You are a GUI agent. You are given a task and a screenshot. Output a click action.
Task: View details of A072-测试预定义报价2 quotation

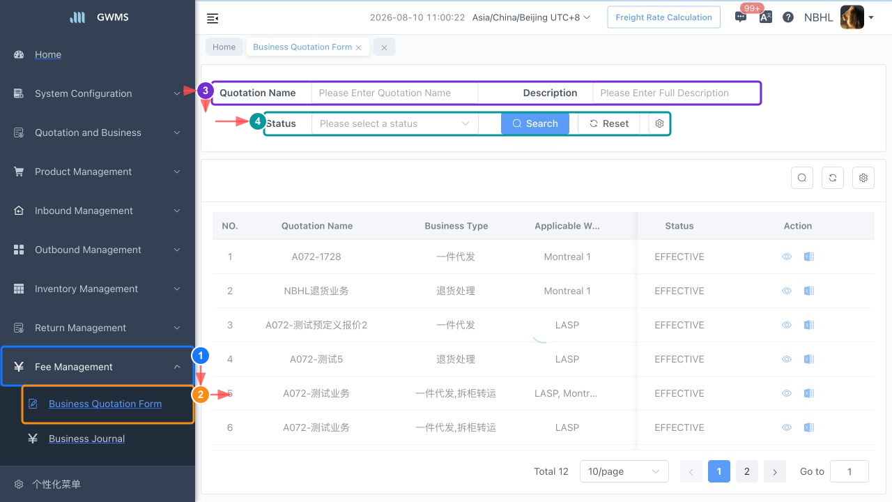tap(787, 325)
